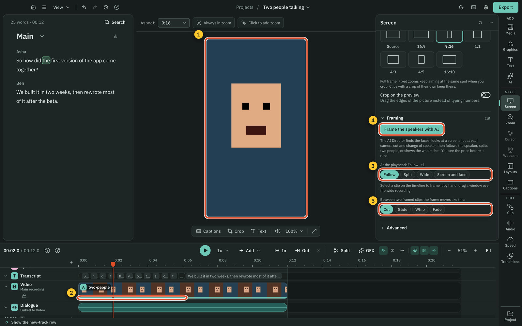Image resolution: width=522 pixels, height=326 pixels.
Task: Reset the Screen panel settings
Action: pos(480,23)
